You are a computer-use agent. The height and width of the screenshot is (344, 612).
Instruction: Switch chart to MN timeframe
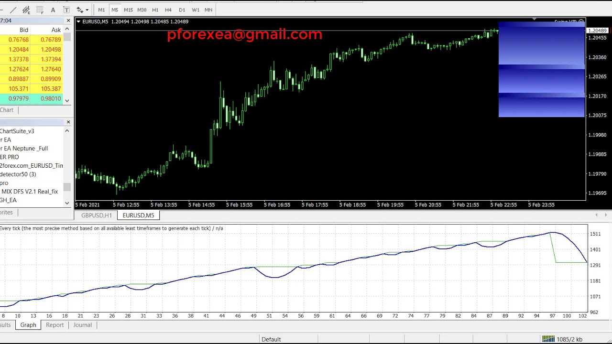pos(208,10)
